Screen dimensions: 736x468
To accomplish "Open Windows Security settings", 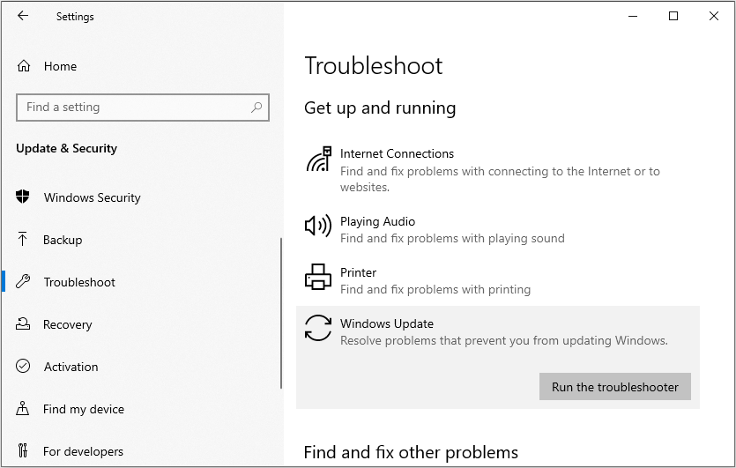I will coord(92,197).
